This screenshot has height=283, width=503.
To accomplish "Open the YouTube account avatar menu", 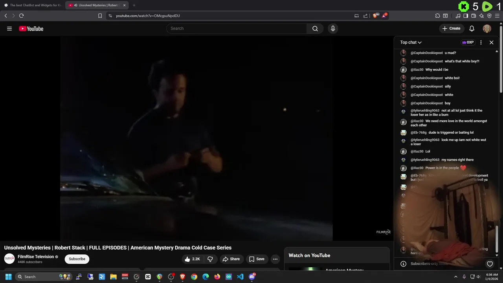I will coord(487,28).
